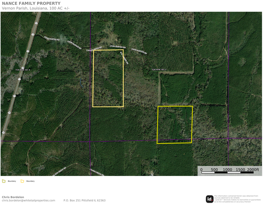Click the Land id logo icon
The height and width of the screenshot is (204, 263).
pos(210,199)
